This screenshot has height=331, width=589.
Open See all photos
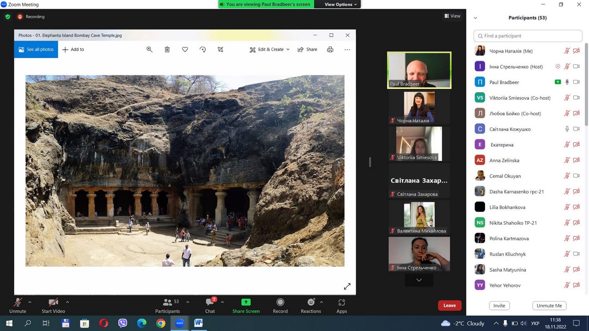[36, 50]
